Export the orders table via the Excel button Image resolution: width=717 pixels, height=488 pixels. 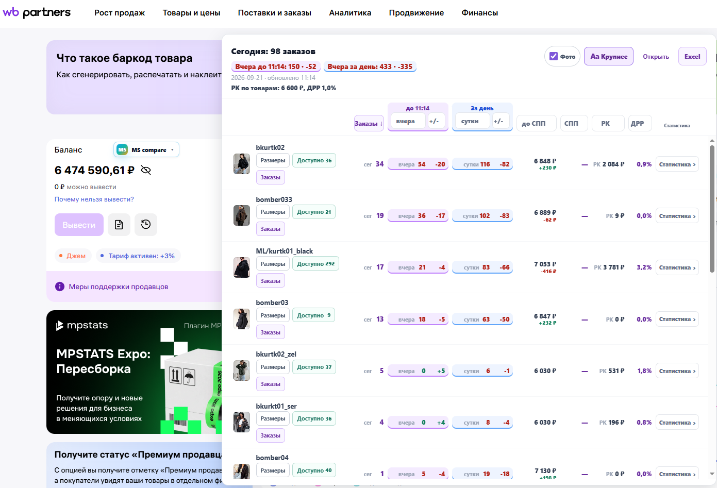pyautogui.click(x=692, y=56)
